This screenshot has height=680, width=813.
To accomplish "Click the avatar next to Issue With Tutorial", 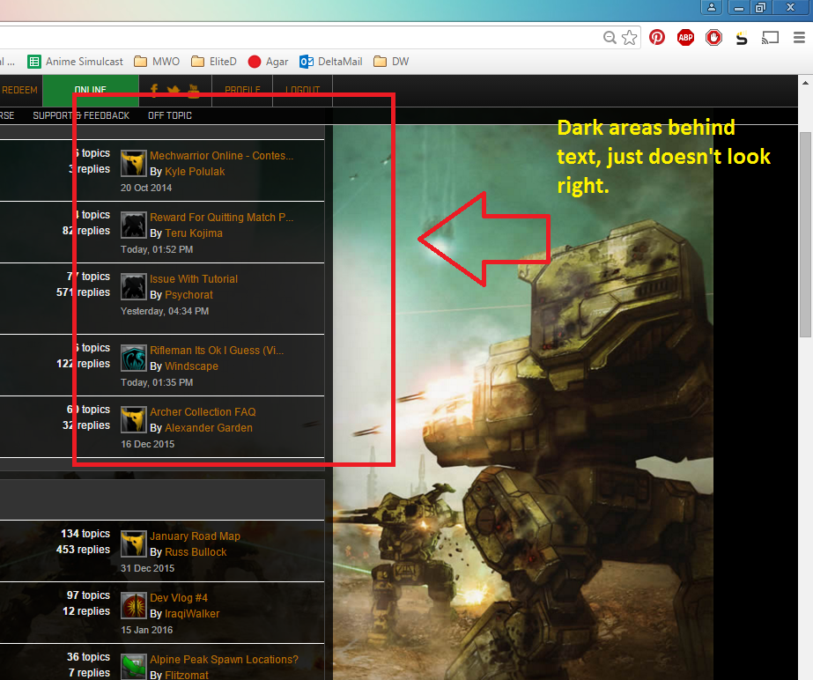I will point(133,287).
